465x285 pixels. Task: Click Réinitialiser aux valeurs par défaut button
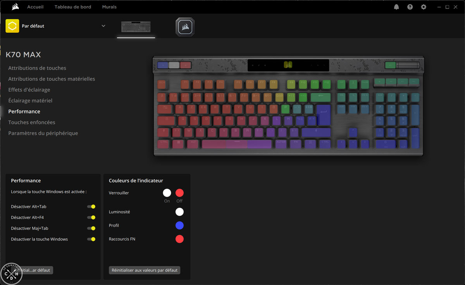(x=145, y=270)
